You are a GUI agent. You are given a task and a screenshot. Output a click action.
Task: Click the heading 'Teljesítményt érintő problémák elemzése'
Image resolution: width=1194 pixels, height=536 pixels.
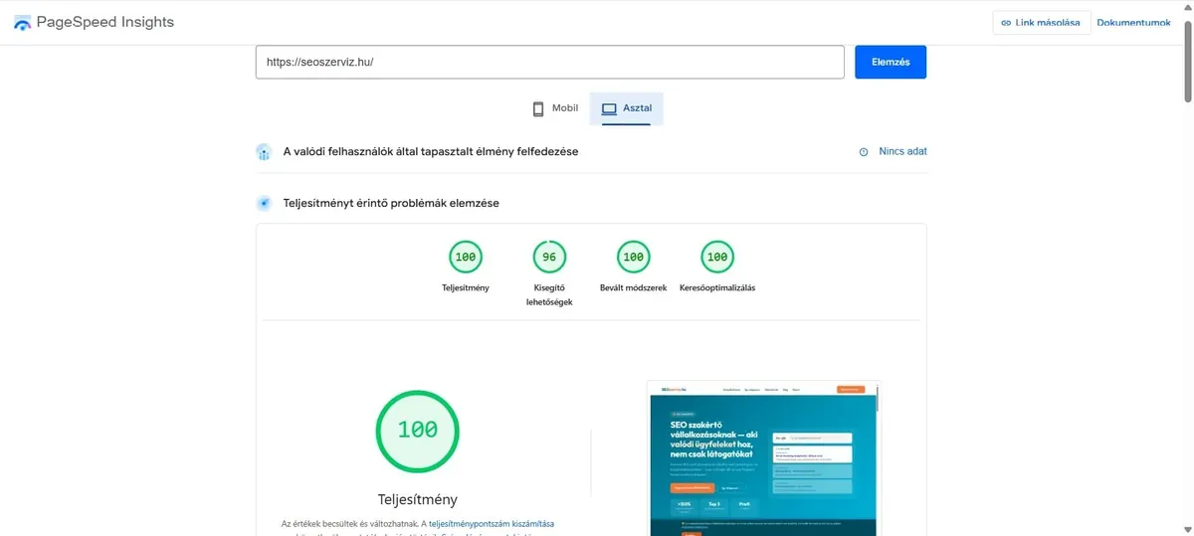391,203
